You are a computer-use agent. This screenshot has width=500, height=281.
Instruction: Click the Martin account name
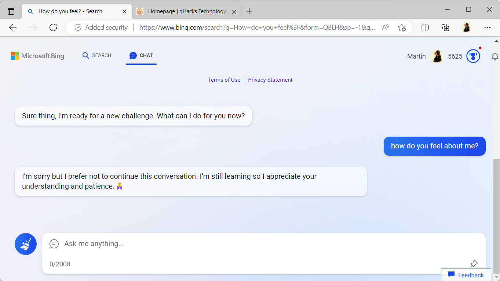(x=416, y=56)
